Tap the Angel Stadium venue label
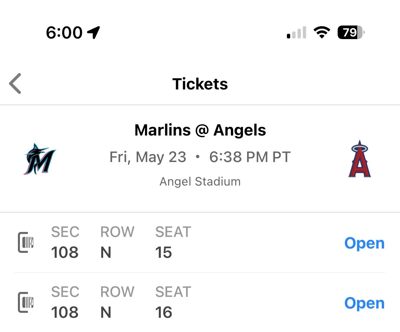Viewport: 400px width, 332px height. [200, 182]
